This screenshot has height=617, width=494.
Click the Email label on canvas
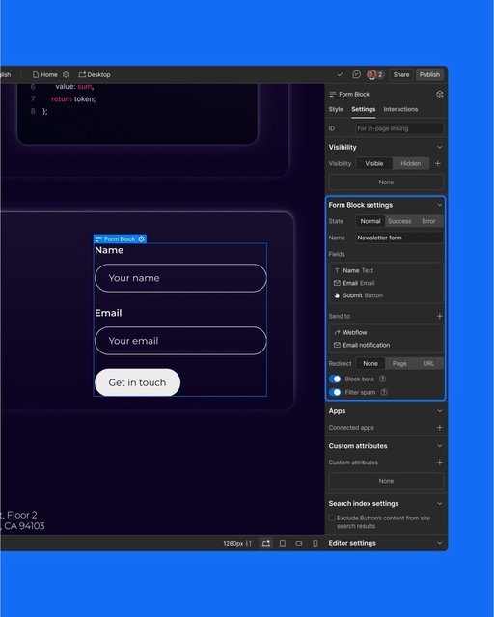tap(109, 313)
